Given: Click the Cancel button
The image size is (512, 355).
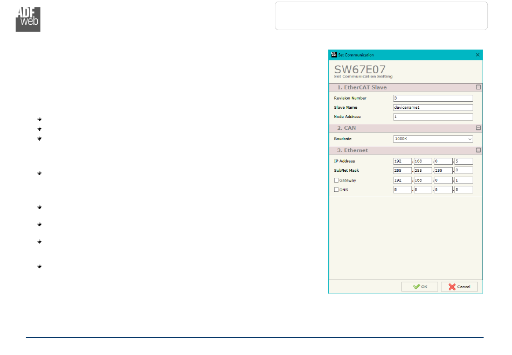Looking at the screenshot, I should [x=459, y=287].
